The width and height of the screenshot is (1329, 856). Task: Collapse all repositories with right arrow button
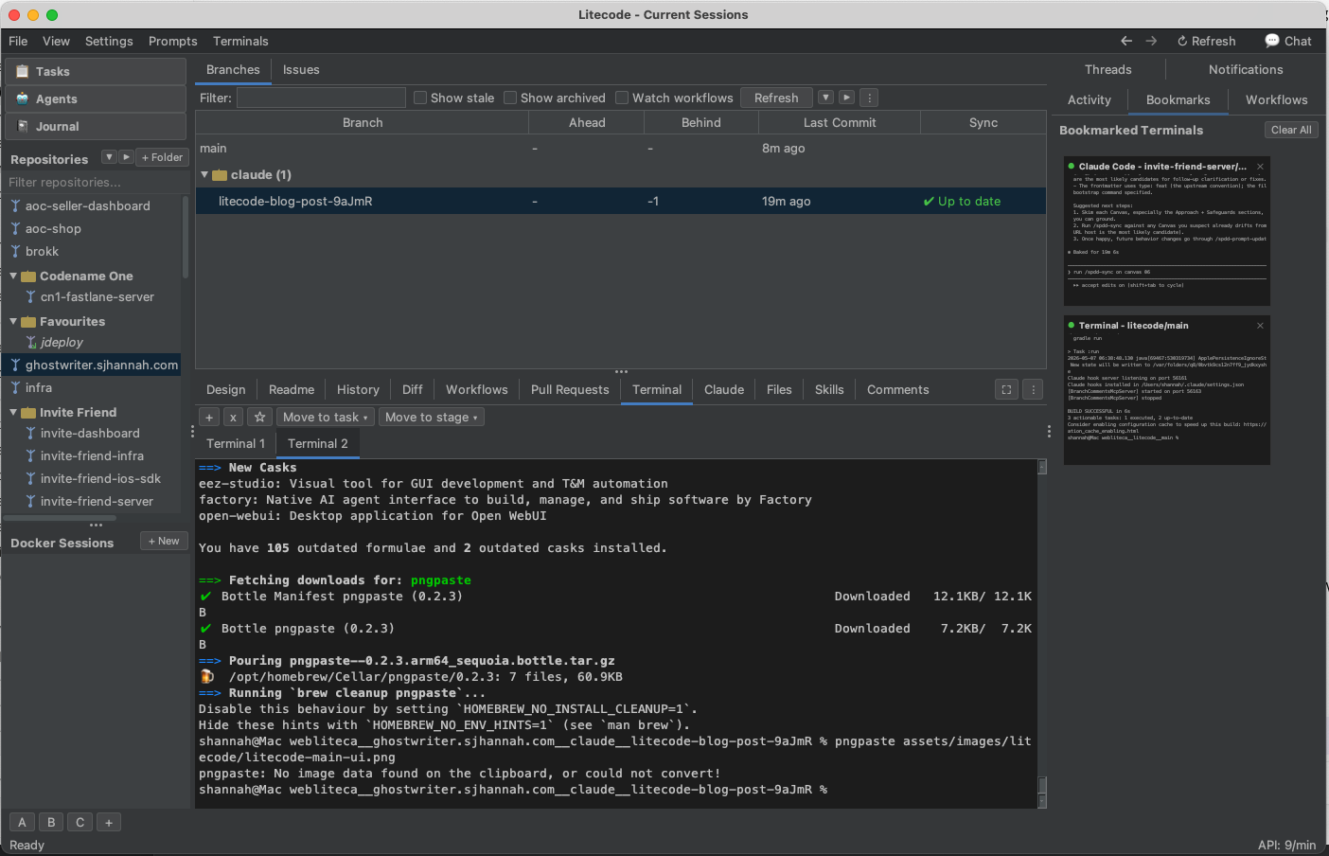(x=126, y=157)
